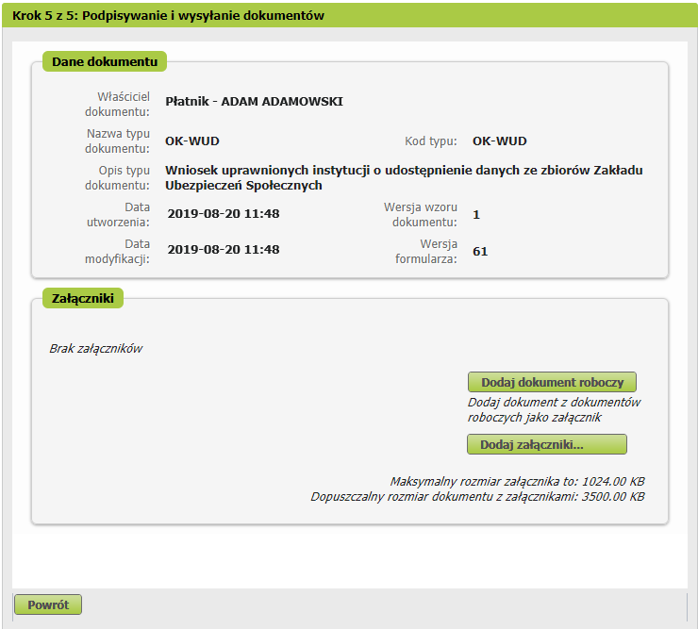Image resolution: width=698 pixels, height=629 pixels.
Task: Click the OK-WUD value beside Nazwa typu dokumentu
Action: coord(192,141)
